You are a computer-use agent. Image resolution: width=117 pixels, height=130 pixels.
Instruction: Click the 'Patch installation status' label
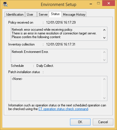[x=24, y=72]
